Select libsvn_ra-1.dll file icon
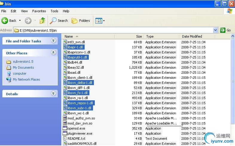235x146 pixels. click(x=65, y=98)
